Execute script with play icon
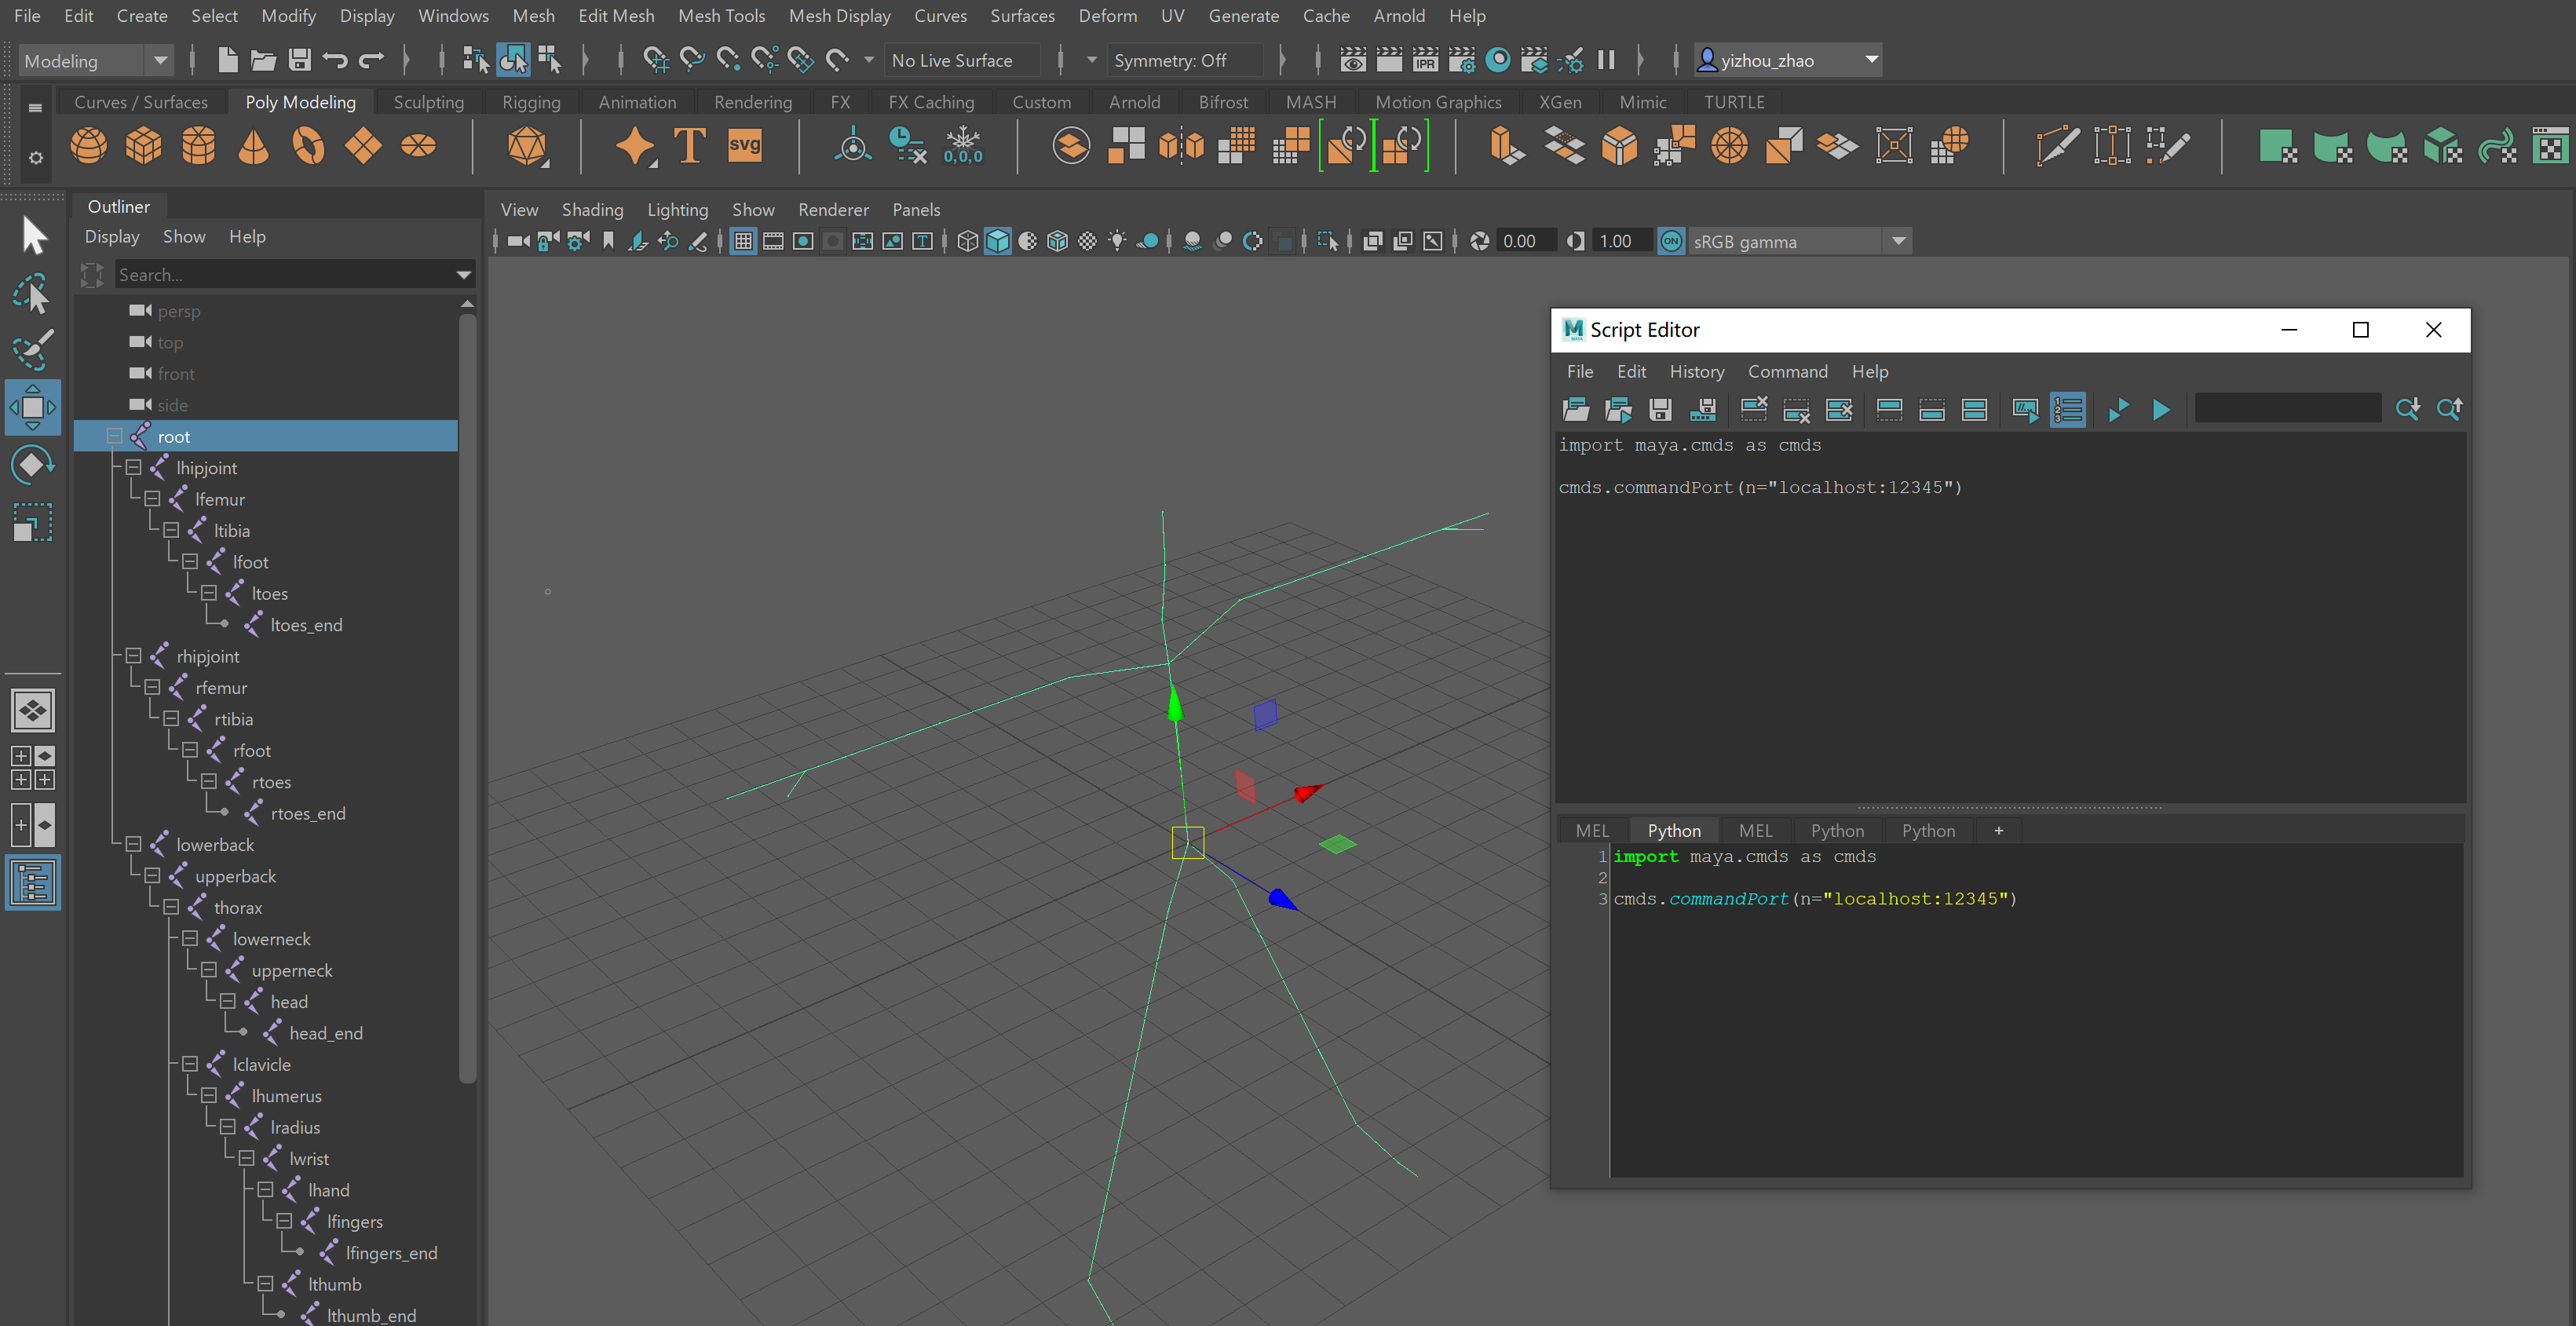Viewport: 2576px width, 1326px height. pos(2161,409)
